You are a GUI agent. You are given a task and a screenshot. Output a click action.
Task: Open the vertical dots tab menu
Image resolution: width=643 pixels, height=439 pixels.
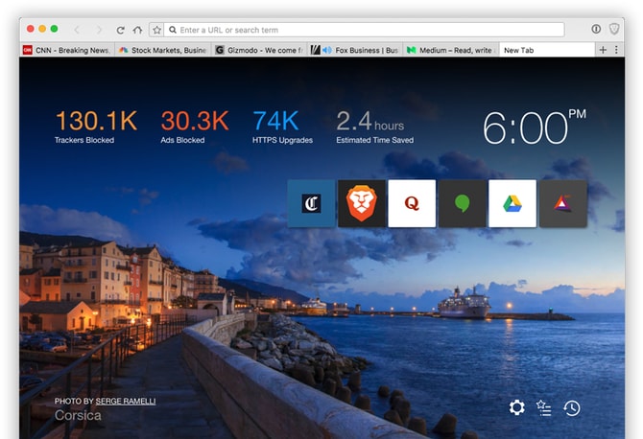click(x=616, y=50)
